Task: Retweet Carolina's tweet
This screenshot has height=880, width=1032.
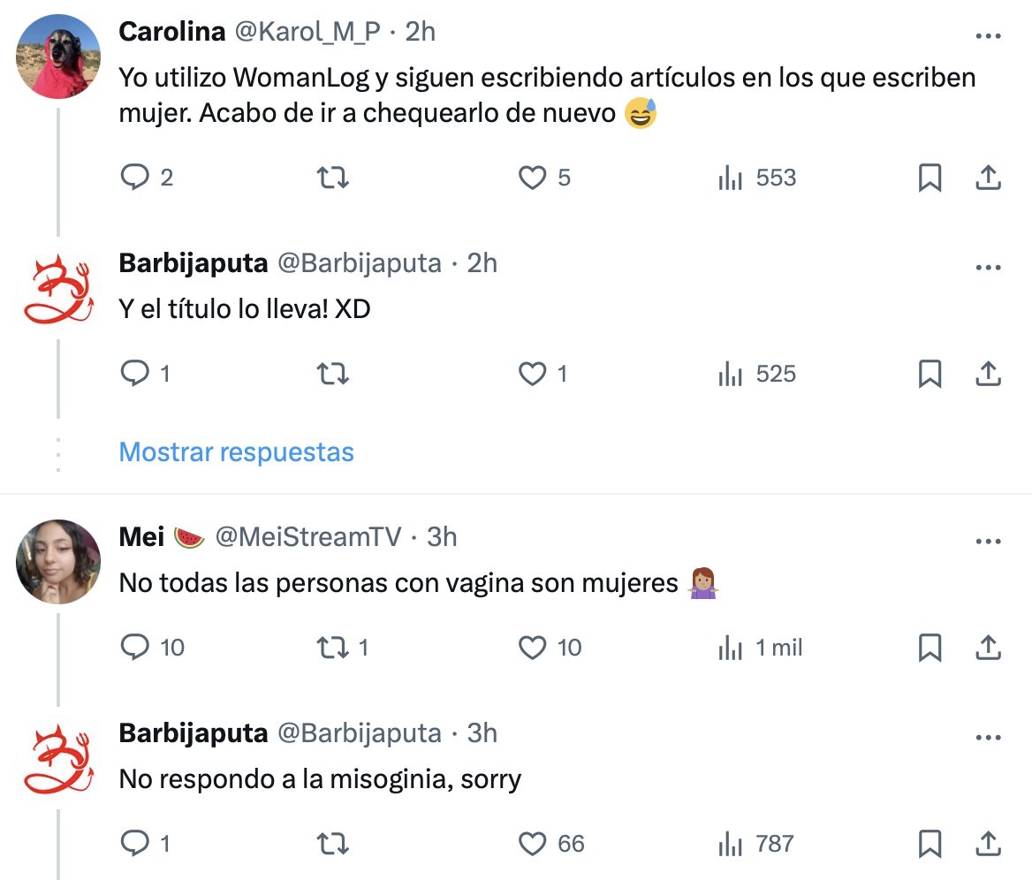Action: point(333,178)
